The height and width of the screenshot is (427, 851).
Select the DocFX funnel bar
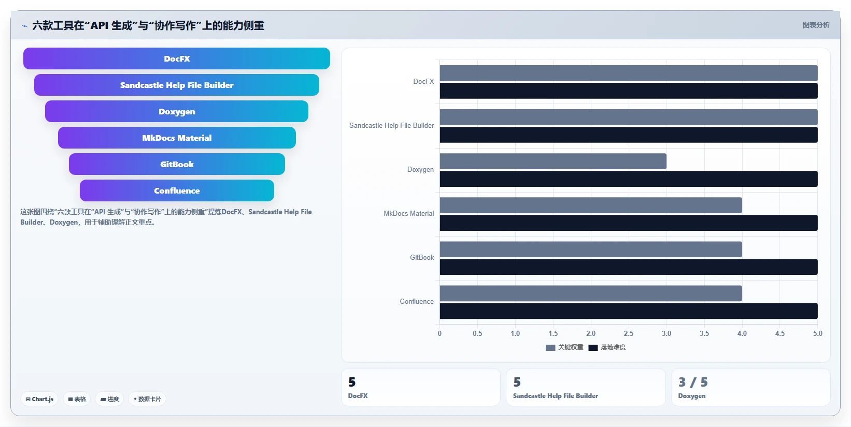[177, 58]
